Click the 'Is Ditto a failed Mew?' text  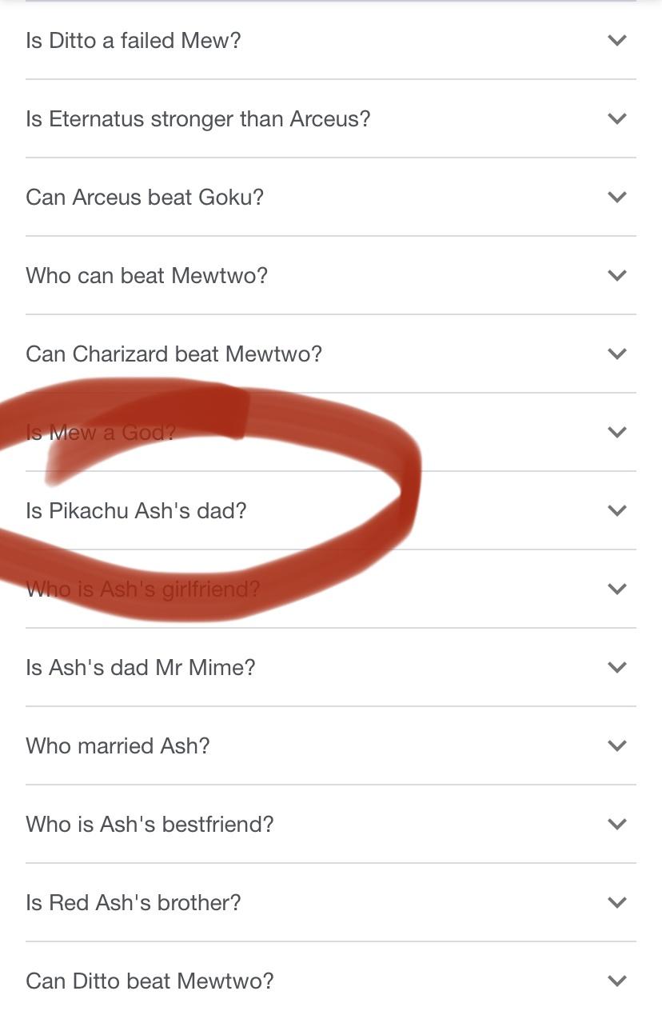click(x=133, y=40)
